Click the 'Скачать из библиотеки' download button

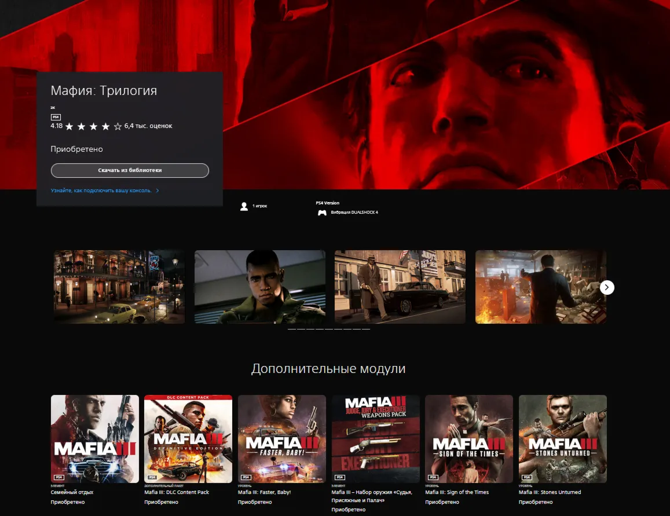click(x=130, y=170)
